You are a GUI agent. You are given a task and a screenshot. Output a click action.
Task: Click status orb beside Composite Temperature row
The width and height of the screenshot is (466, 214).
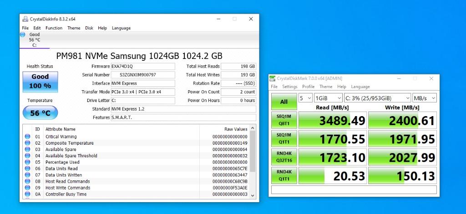coord(28,143)
